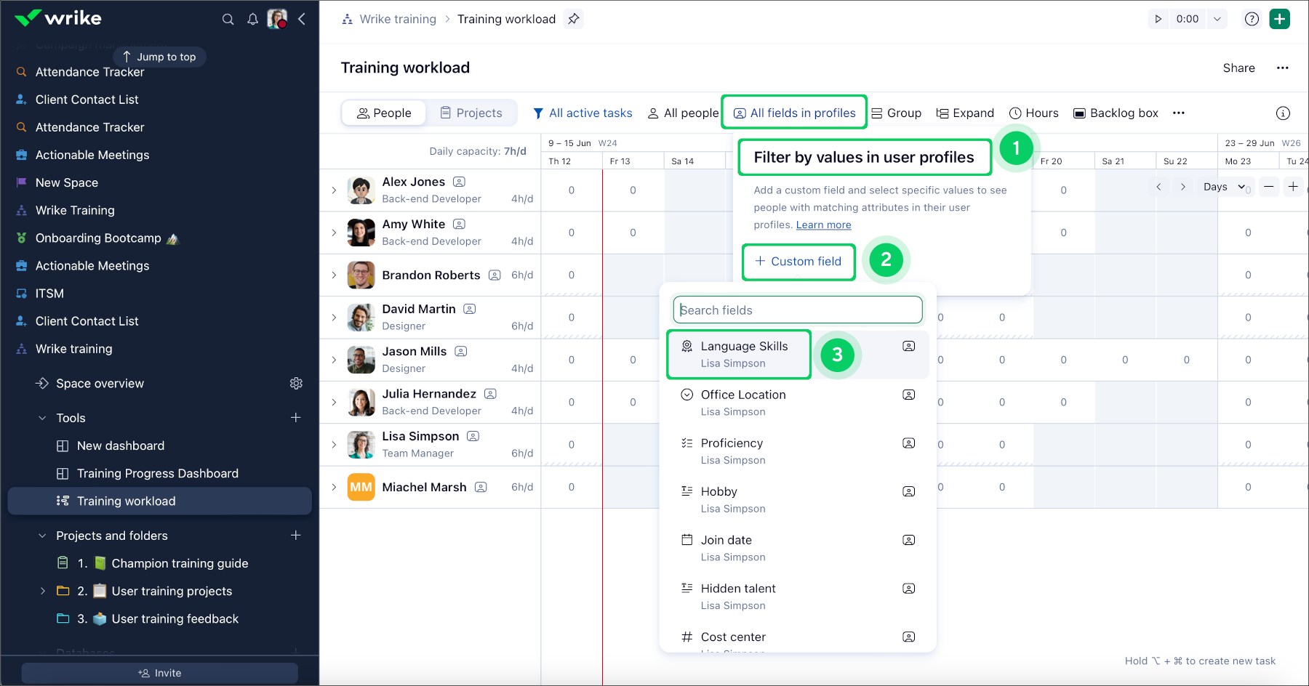1309x686 pixels.
Task: Add a new tool with plus
Action: pyautogui.click(x=296, y=417)
